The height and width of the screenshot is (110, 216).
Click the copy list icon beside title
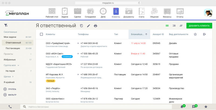(82, 26)
